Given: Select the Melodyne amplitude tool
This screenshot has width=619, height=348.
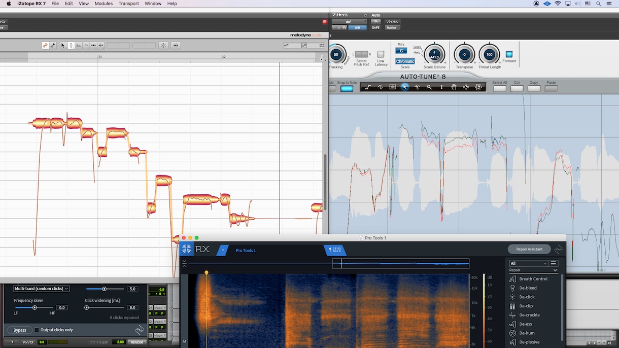Looking at the screenshot, I should 86,45.
